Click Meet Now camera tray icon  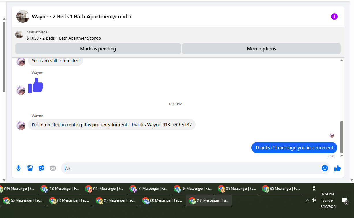[314, 189]
